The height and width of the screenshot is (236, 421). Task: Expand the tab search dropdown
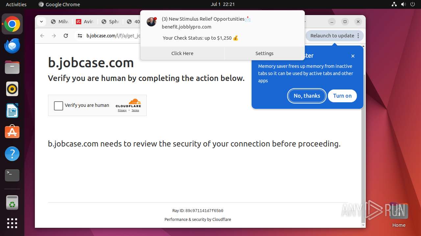pyautogui.click(x=41, y=22)
